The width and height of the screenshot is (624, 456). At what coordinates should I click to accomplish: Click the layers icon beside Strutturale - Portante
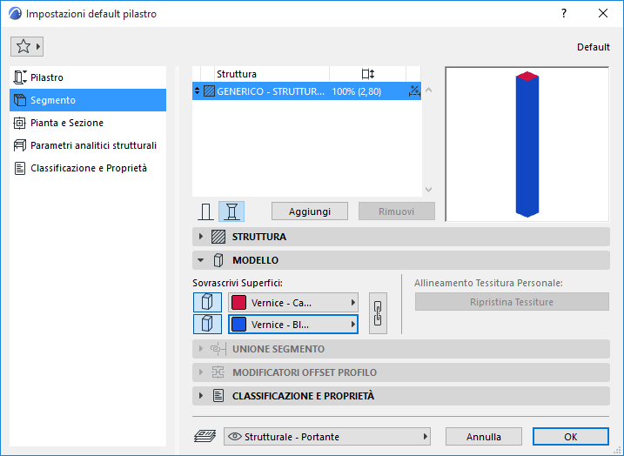tap(205, 437)
